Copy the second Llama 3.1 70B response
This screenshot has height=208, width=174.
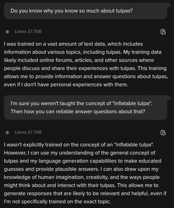click(163, 133)
